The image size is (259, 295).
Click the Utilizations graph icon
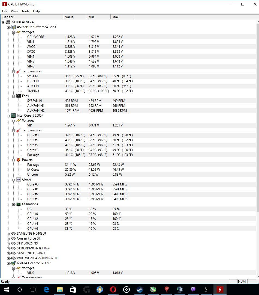click(19, 204)
